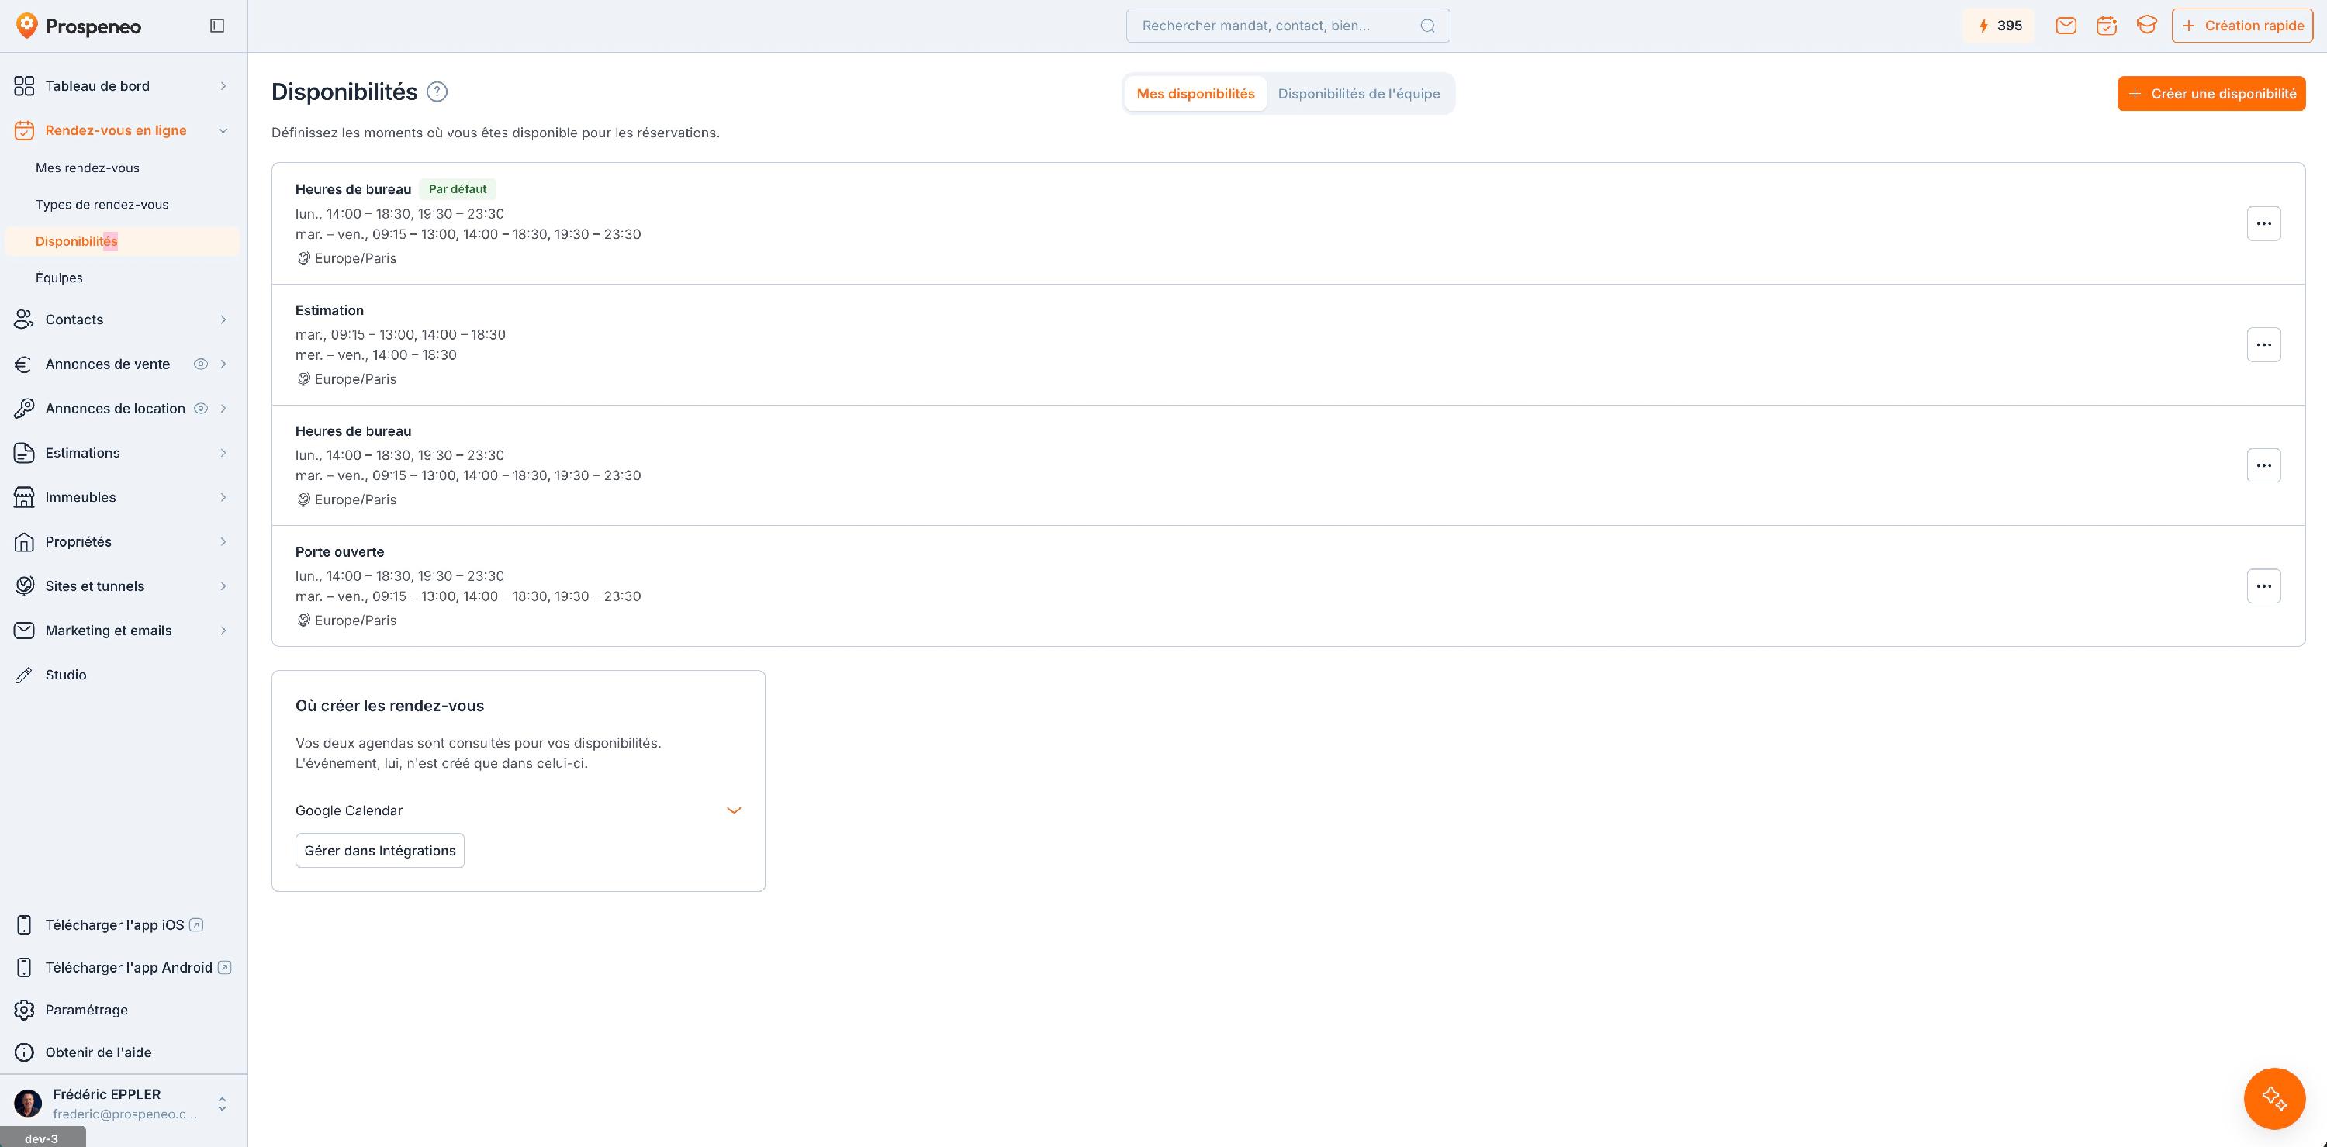The height and width of the screenshot is (1147, 2327).
Task: Select Mes disponibilités tab
Action: point(1195,93)
